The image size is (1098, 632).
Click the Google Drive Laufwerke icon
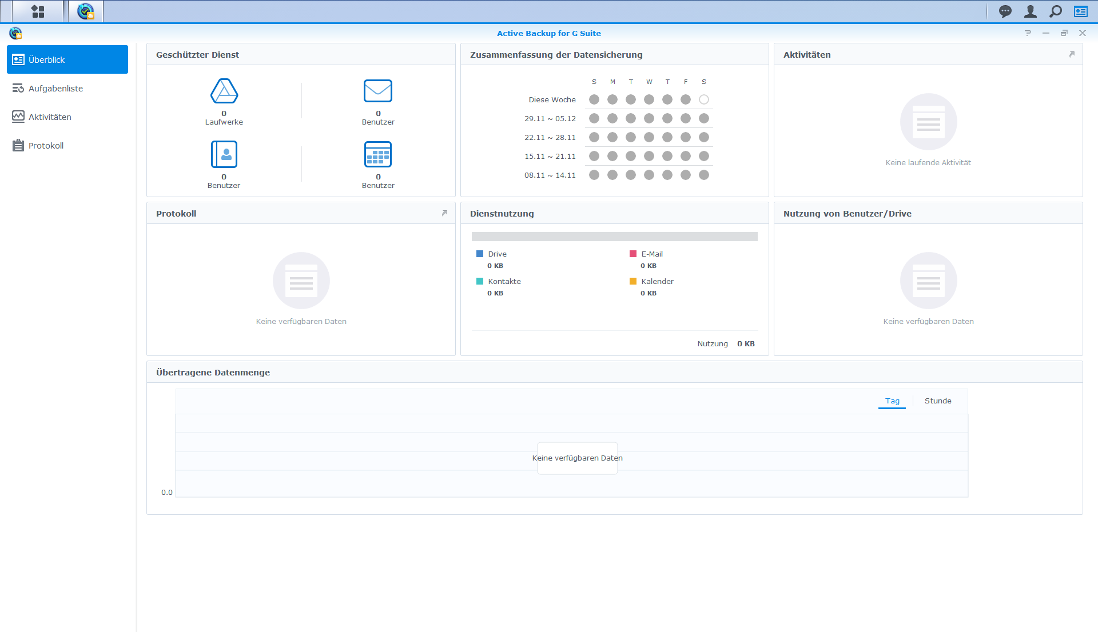pos(224,91)
